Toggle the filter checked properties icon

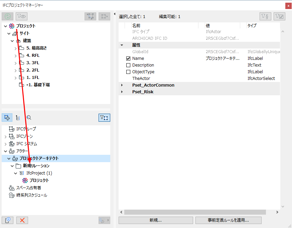pyautogui.click(x=279, y=16)
